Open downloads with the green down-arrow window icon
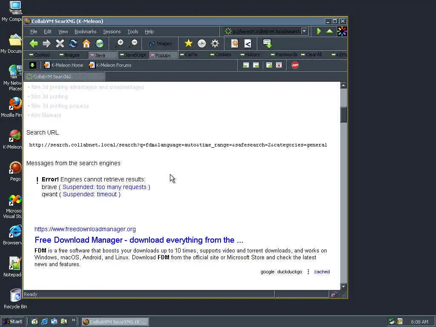This screenshot has height=327, width=436. coord(267,43)
